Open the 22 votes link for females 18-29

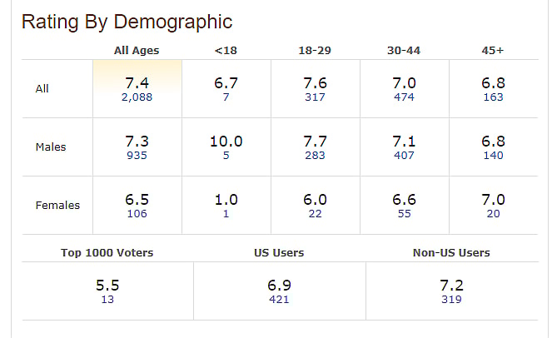point(315,214)
